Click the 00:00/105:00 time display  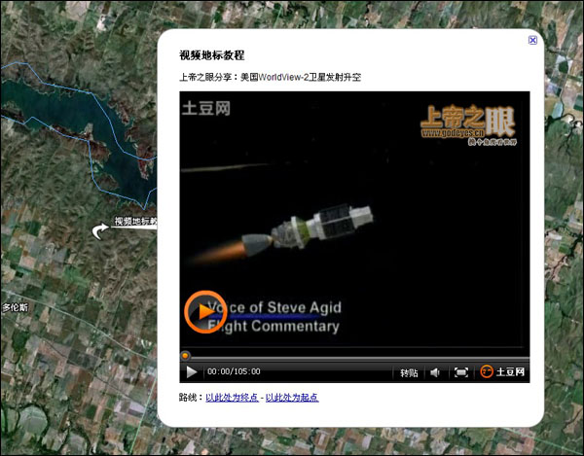tap(234, 371)
